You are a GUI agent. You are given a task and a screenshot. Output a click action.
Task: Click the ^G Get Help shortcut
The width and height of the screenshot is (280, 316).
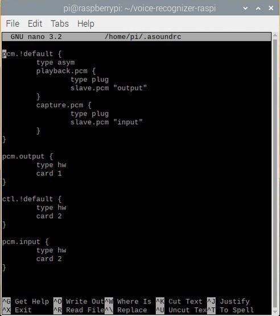26,302
